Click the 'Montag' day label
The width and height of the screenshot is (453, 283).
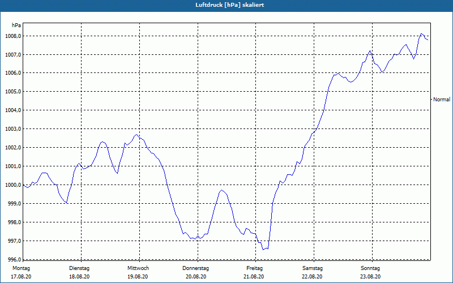point(21,268)
